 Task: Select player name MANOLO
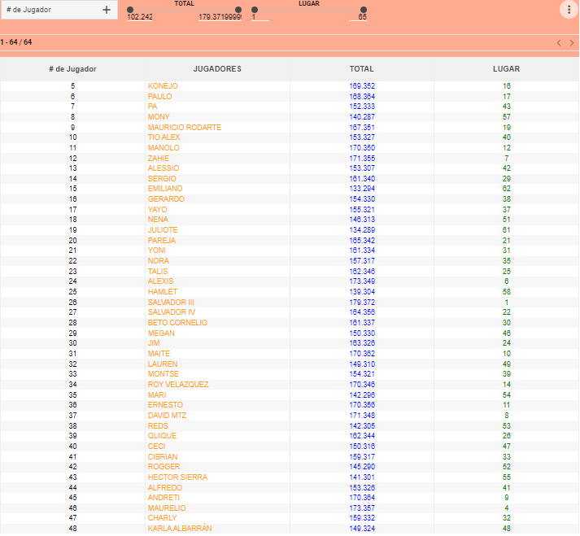[164, 148]
